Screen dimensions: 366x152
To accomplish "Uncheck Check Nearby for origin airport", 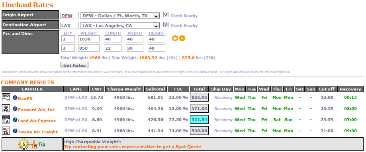I will pos(166,15).
